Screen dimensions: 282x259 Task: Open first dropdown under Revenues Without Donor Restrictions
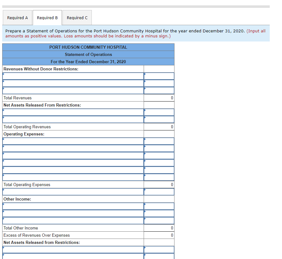72,76
